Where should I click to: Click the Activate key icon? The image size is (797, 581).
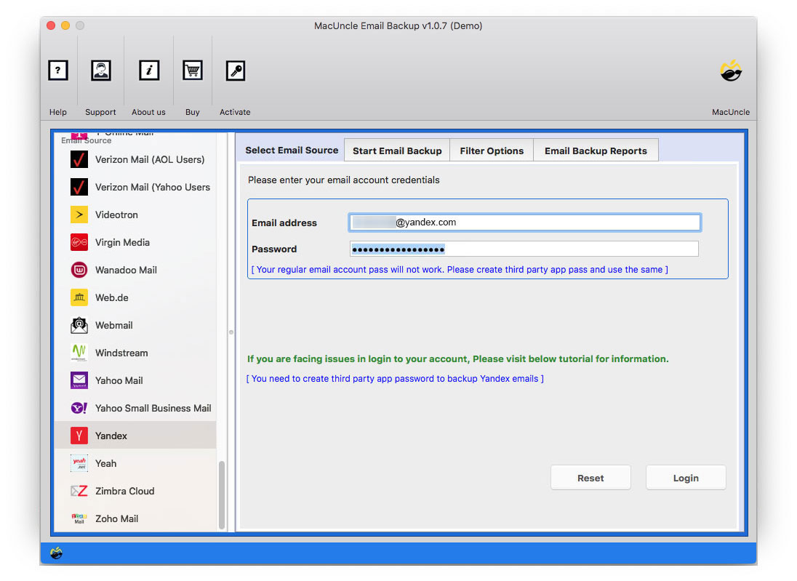pos(234,71)
